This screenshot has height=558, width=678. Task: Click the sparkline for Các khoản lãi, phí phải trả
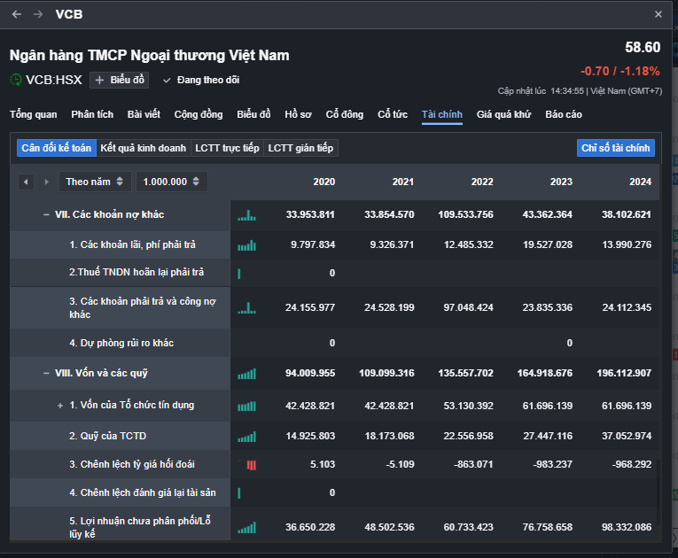(246, 245)
